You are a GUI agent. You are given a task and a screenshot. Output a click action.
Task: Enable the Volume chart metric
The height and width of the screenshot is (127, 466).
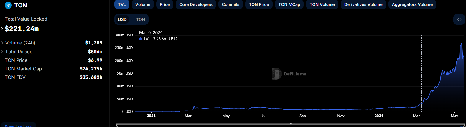tap(143, 4)
